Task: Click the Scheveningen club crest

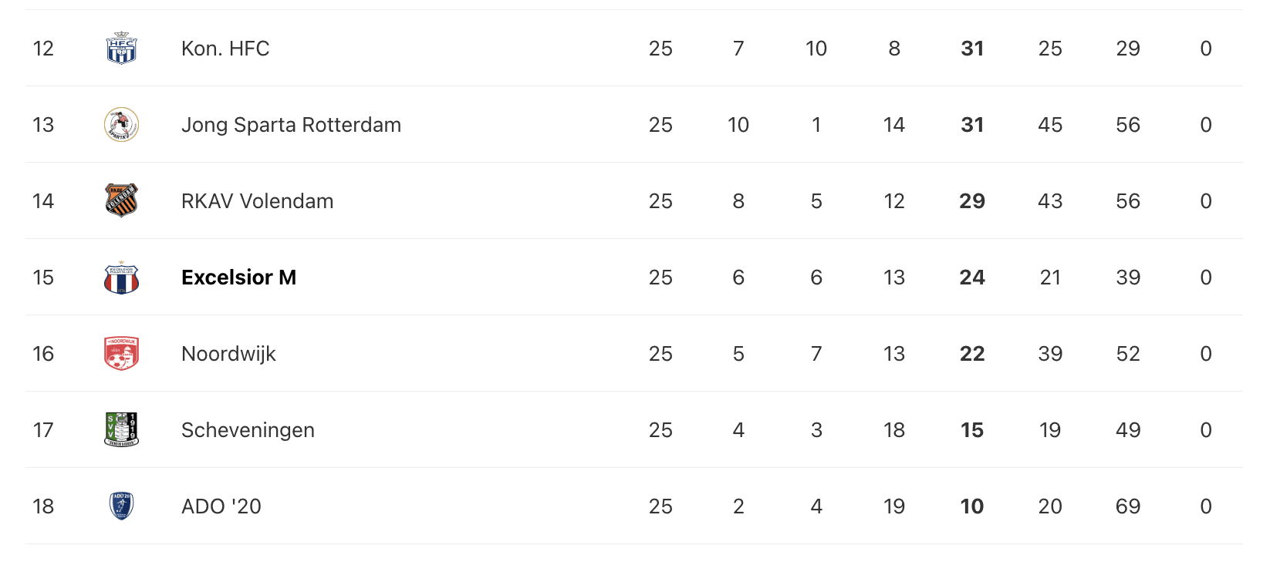Action: click(121, 430)
